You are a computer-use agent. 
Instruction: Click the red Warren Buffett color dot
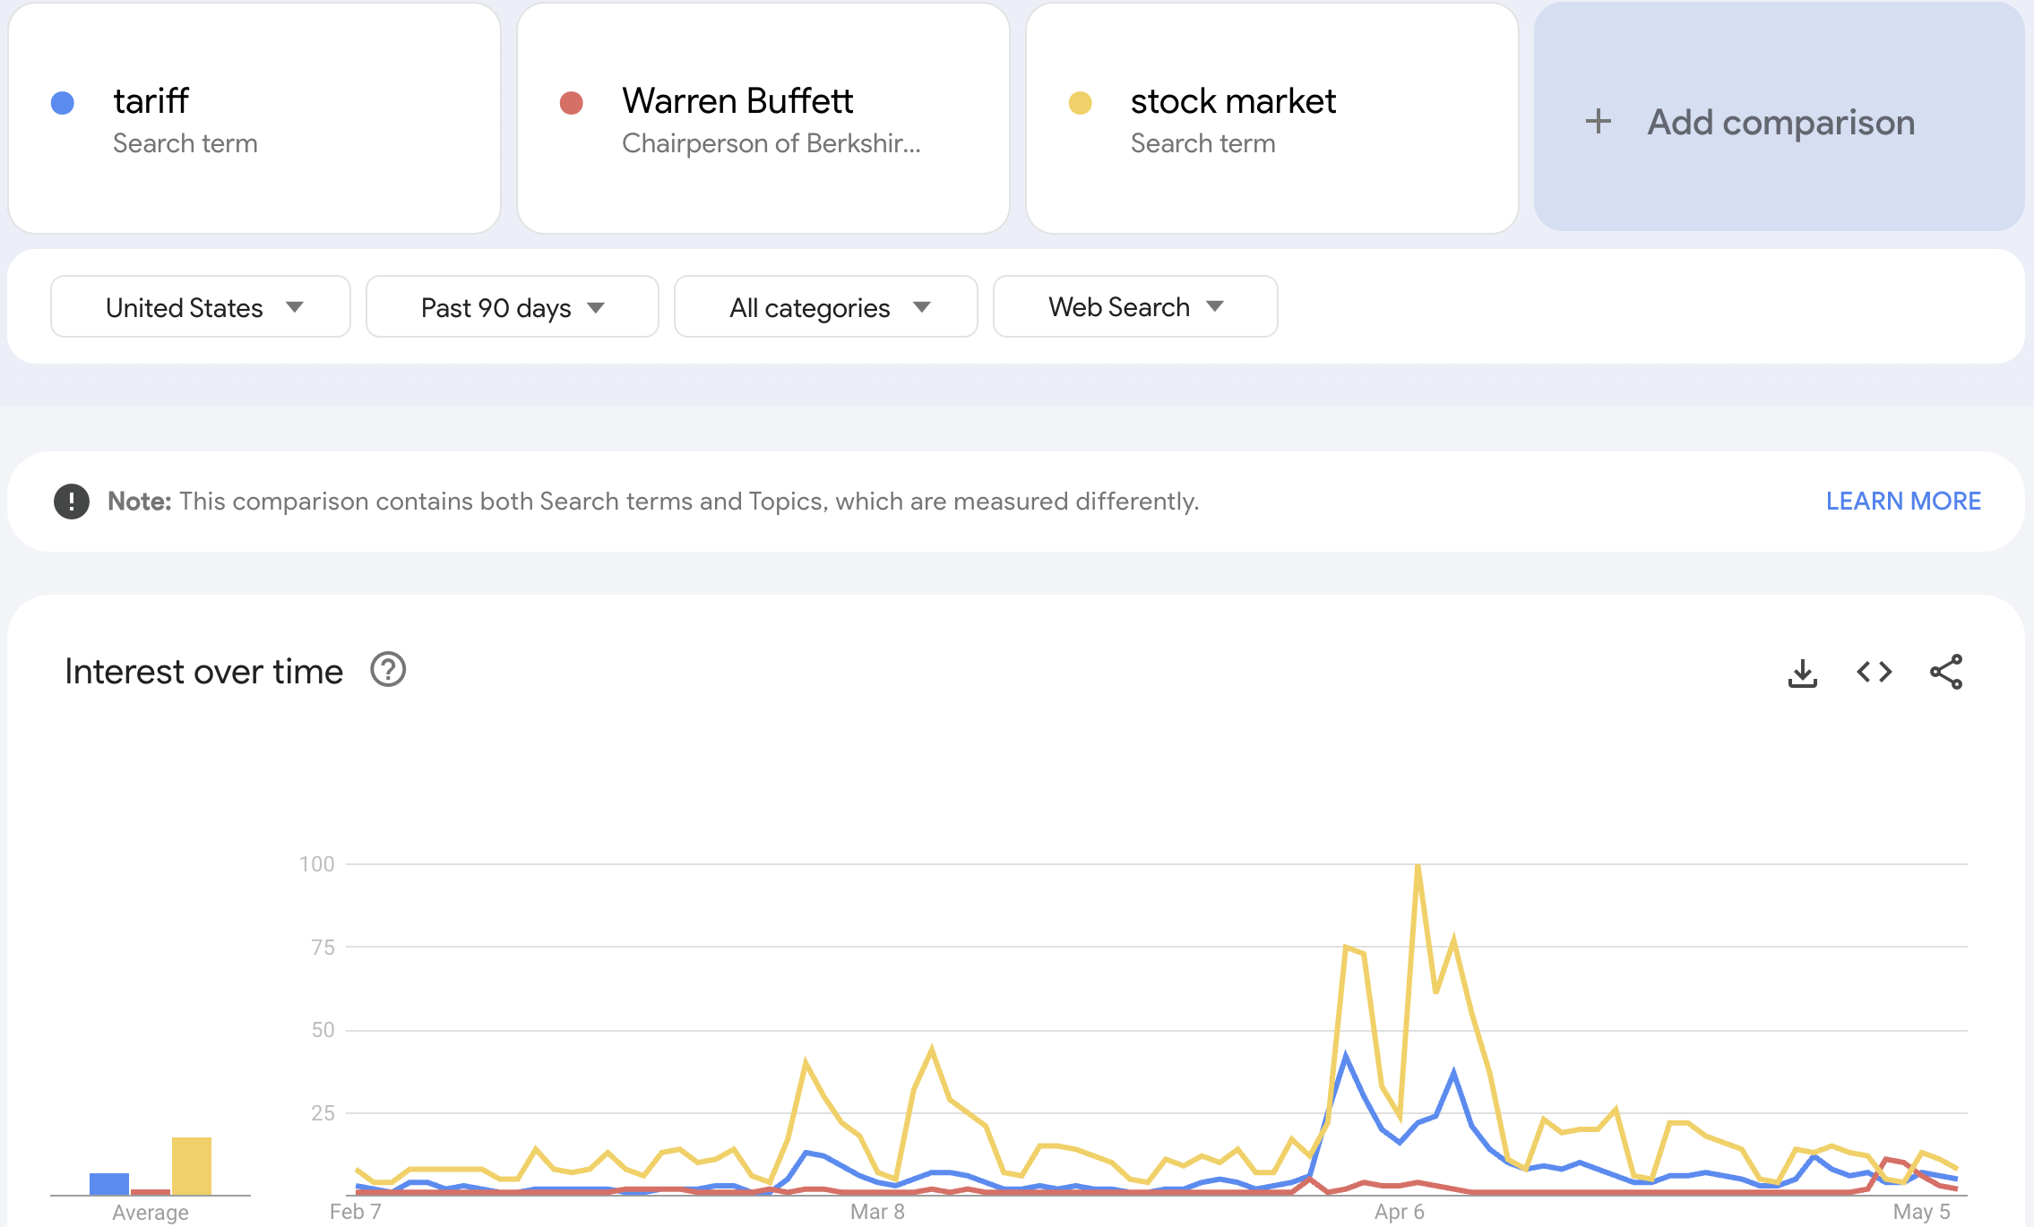572,103
